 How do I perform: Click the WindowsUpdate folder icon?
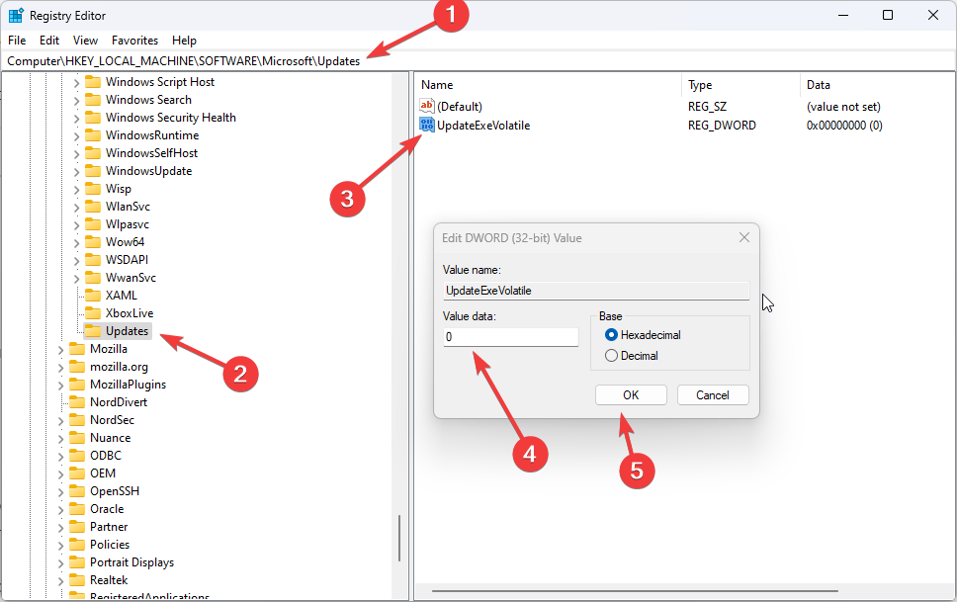pos(93,171)
